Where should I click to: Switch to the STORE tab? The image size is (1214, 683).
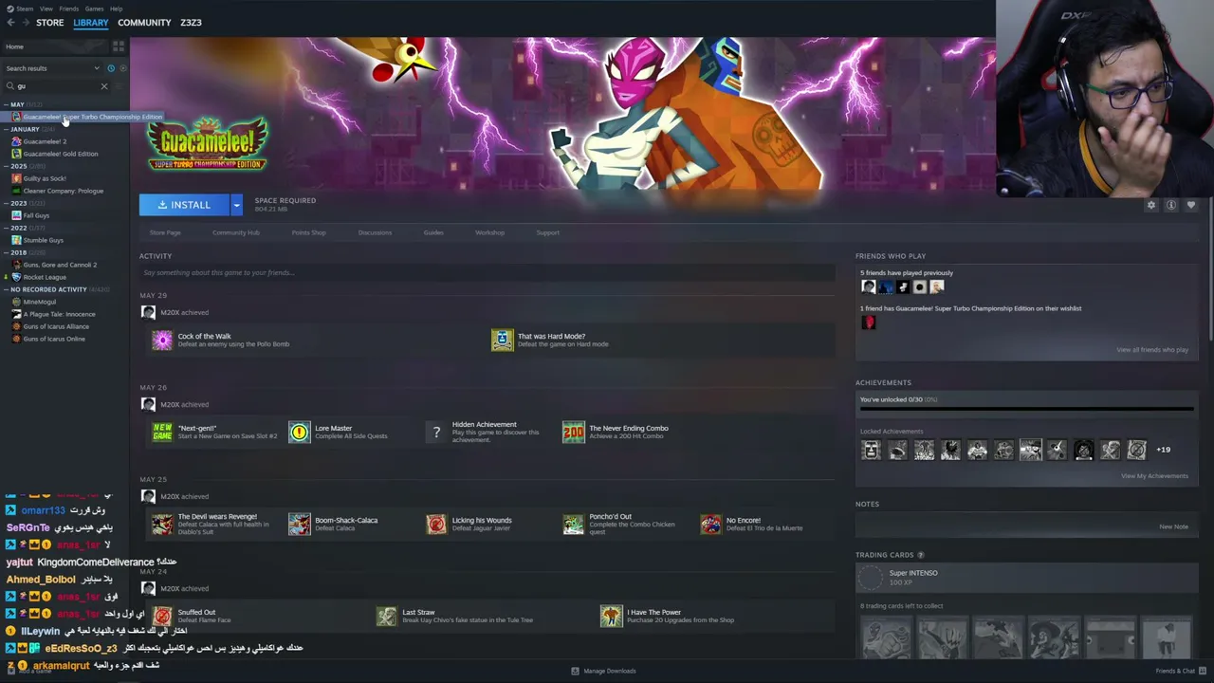point(50,23)
